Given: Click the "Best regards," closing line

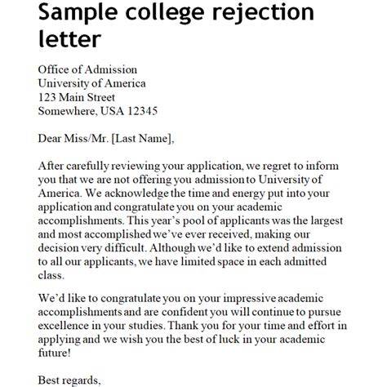Looking at the screenshot, I should [69, 380].
